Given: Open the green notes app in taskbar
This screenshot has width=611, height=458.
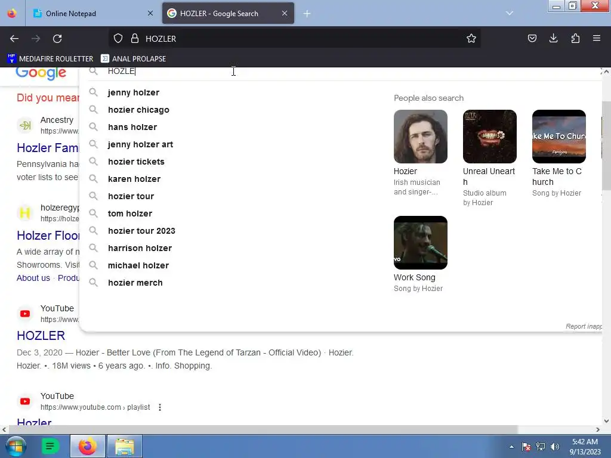Looking at the screenshot, I should pos(50,446).
